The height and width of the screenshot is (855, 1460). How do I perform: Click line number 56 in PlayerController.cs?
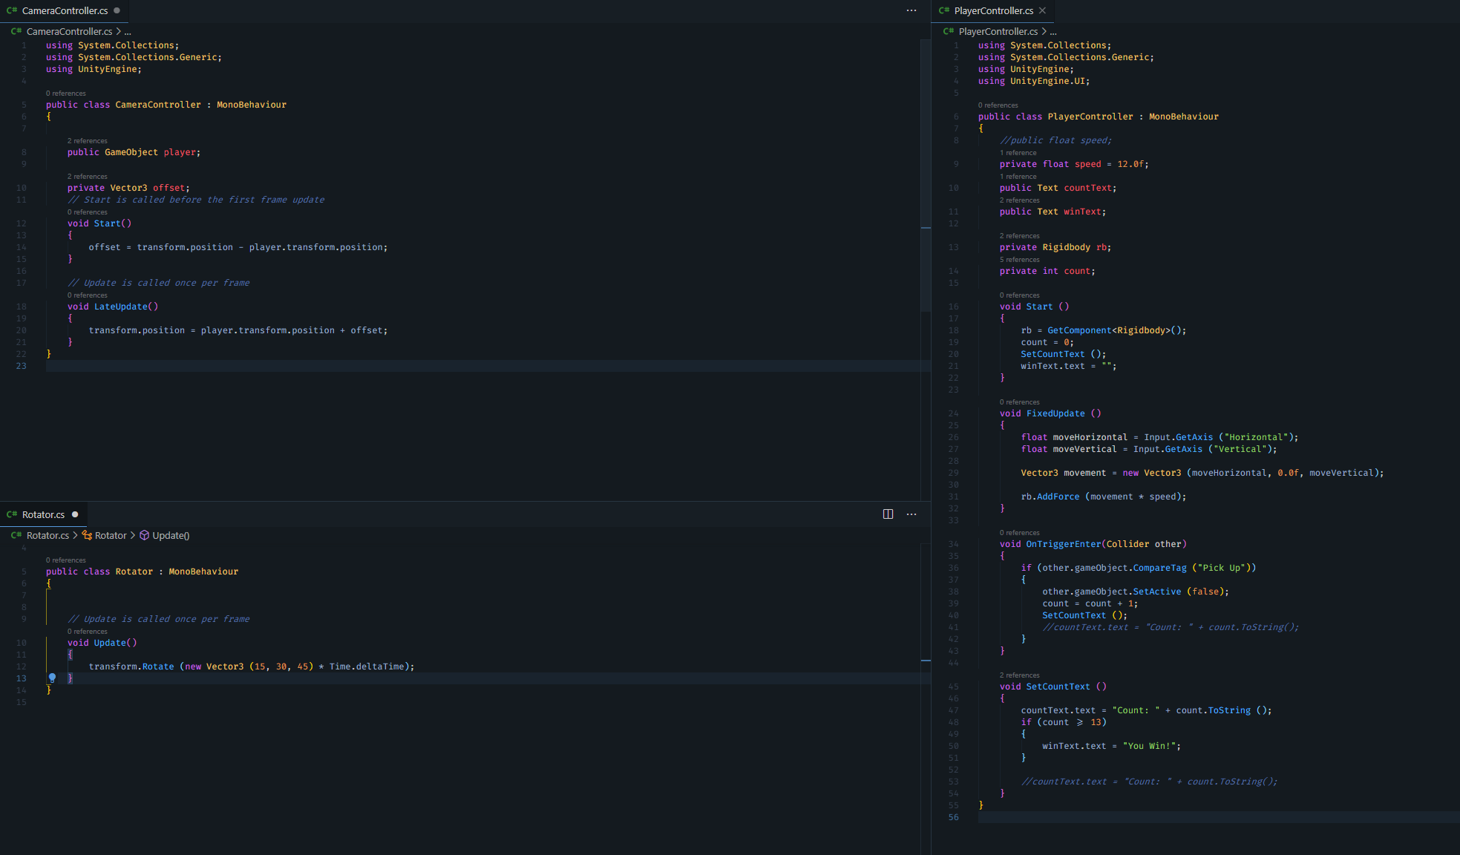click(x=953, y=817)
